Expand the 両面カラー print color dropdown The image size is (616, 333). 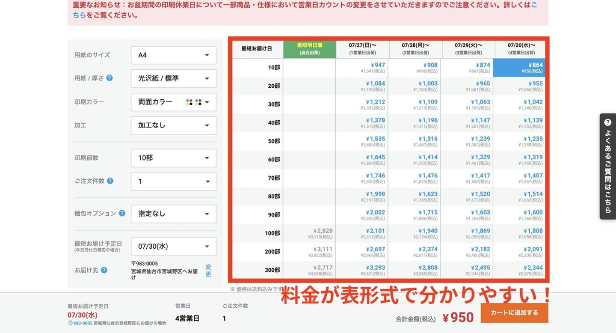tap(174, 102)
